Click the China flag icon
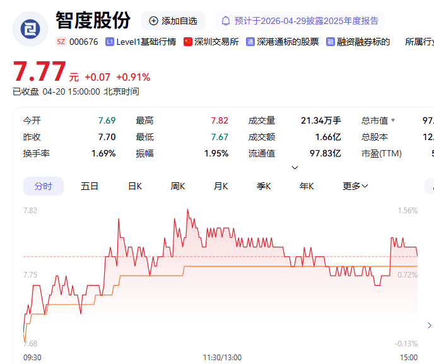Image resolution: width=434 pixels, height=364 pixels. (188, 42)
